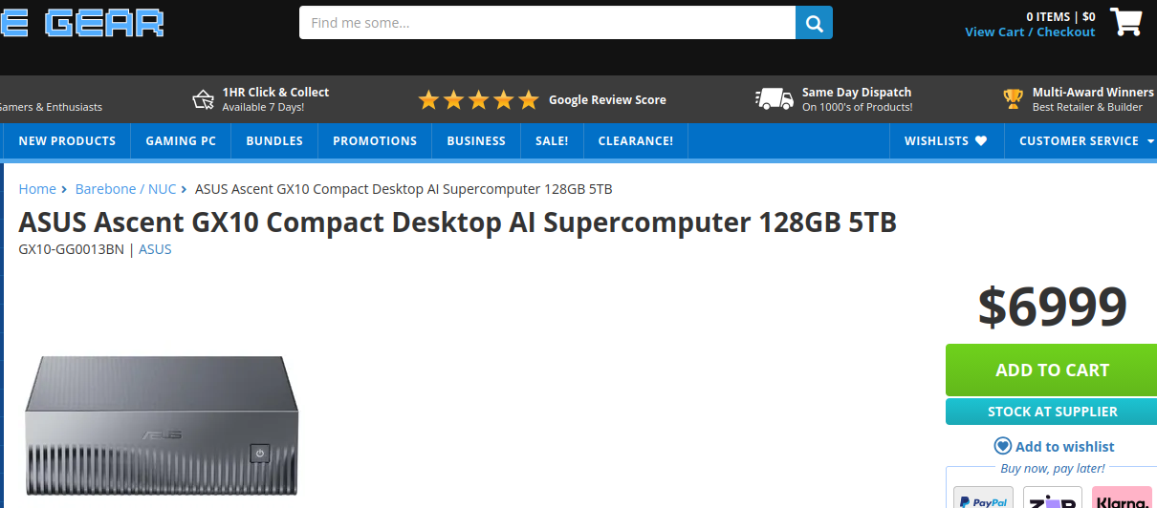Viewport: 1157px width, 508px height.
Task: Click the Wishlists heart icon
Action: 981,141
